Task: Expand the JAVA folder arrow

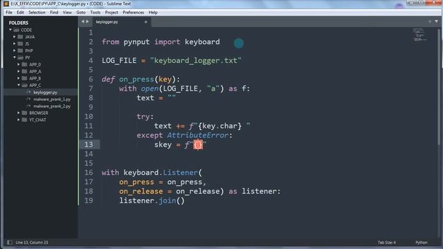Action: point(15,37)
